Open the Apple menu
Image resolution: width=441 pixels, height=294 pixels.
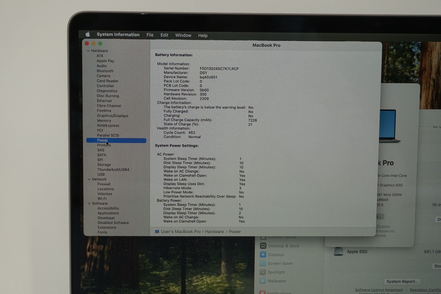[88, 34]
